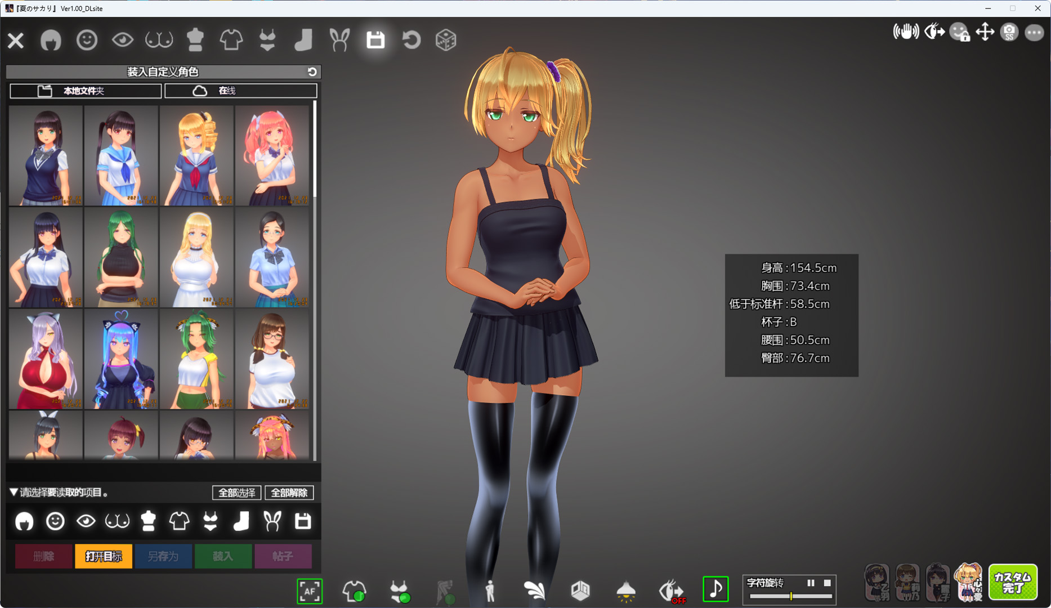The image size is (1051, 608).
Task: Toggle the music note icon
Action: coord(715,589)
